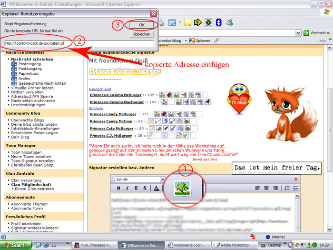Image resolution: width=333 pixels, height=250 pixels.
Task: Expand the Links toolbar chevron
Action: 330,40
